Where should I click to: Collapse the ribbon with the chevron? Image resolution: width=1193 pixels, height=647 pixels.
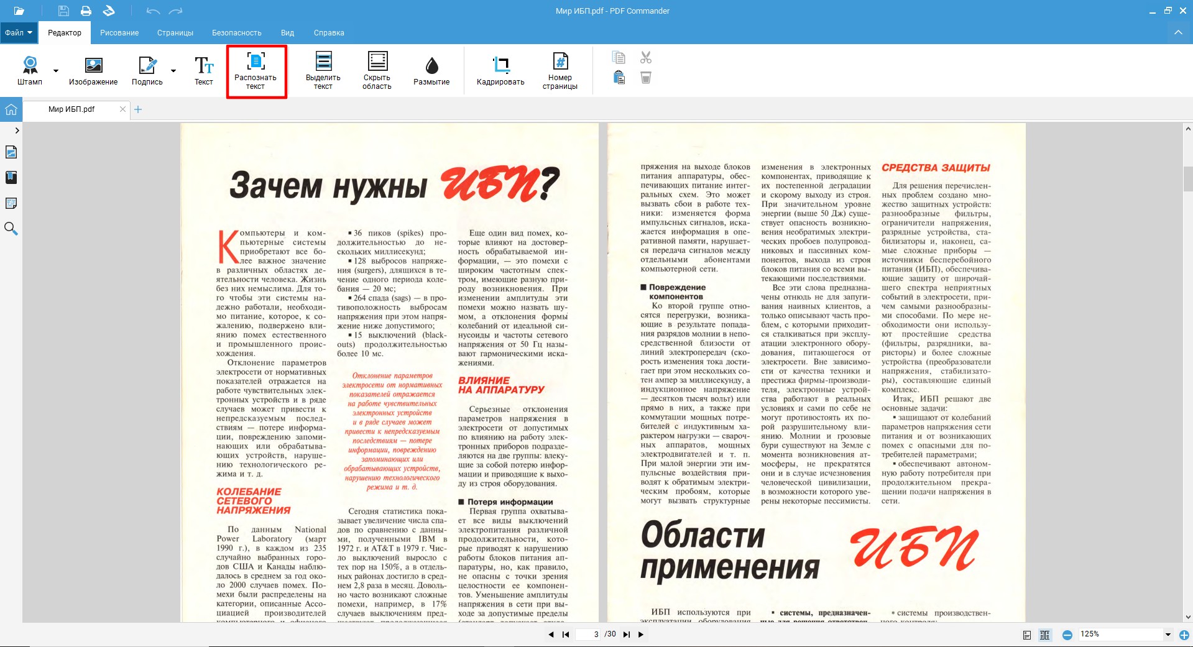coord(1178,32)
